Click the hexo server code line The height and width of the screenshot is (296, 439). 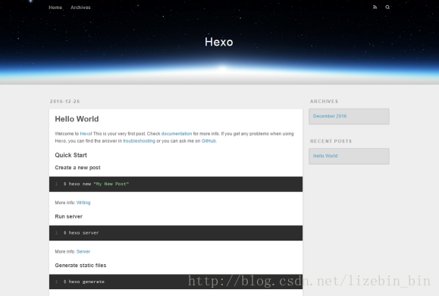(81, 233)
